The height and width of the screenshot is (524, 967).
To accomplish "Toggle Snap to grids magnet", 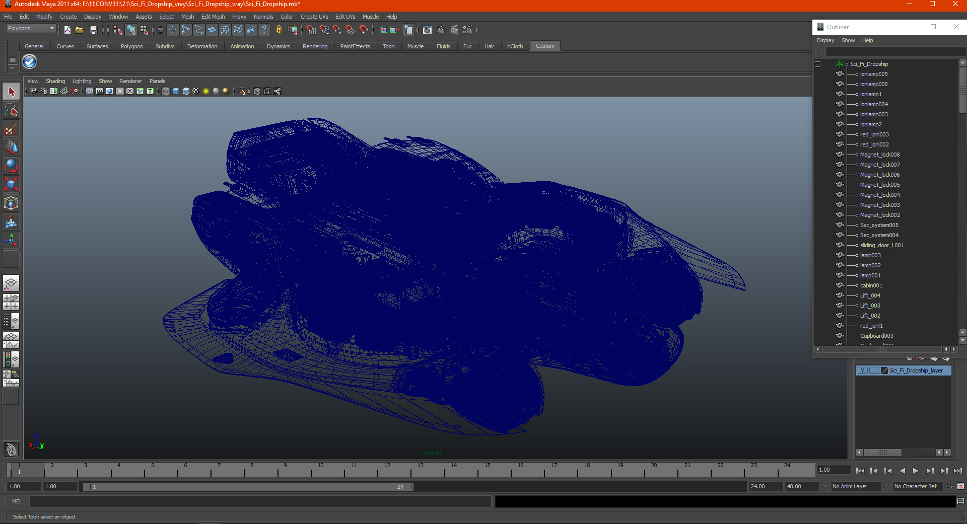I will pyautogui.click(x=311, y=30).
